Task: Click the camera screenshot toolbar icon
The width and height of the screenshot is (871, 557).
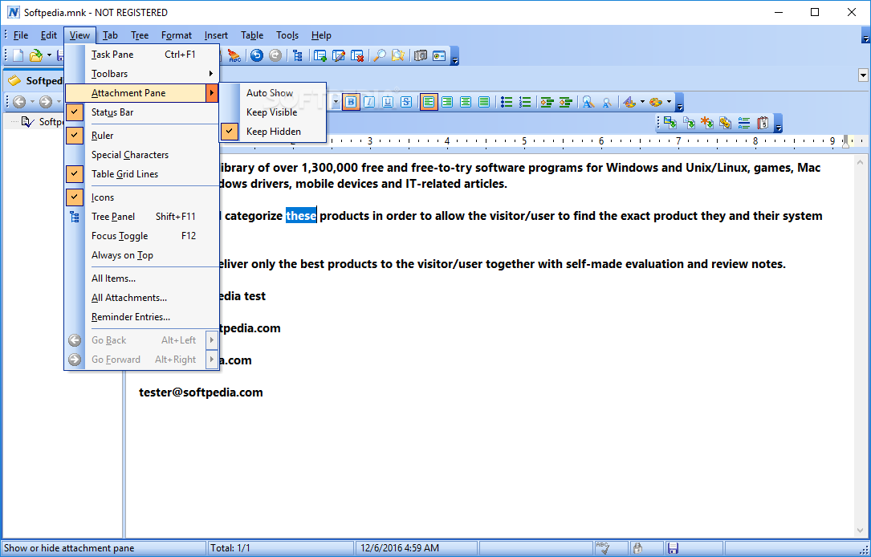Action: [421, 55]
